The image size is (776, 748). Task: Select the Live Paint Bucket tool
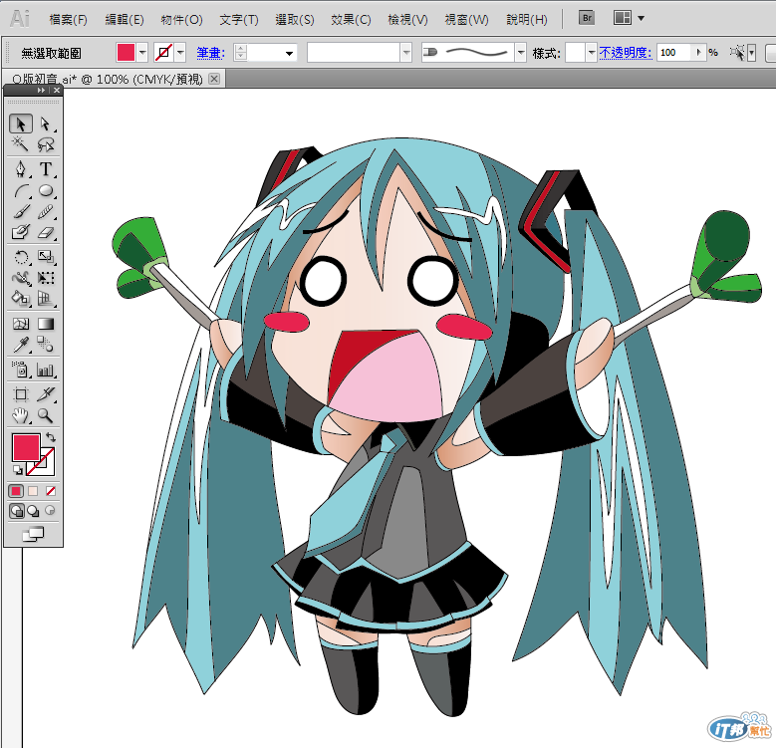21,299
